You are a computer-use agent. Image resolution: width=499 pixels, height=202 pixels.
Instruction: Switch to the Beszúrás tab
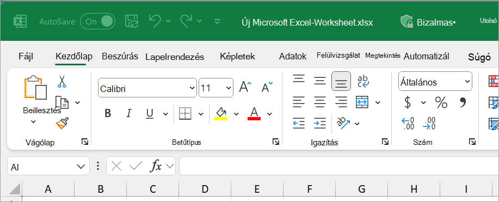tap(120, 57)
